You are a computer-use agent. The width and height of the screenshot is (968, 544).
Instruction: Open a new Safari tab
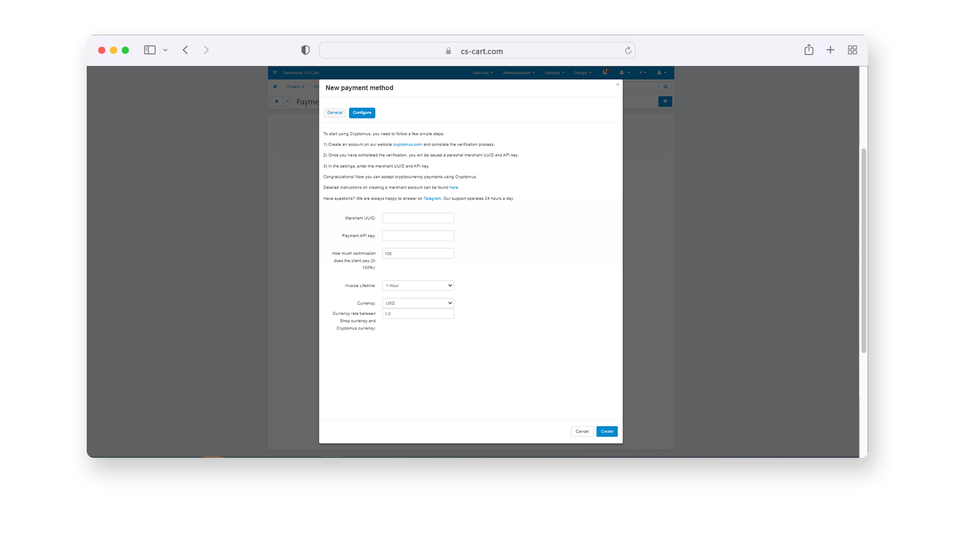point(830,50)
